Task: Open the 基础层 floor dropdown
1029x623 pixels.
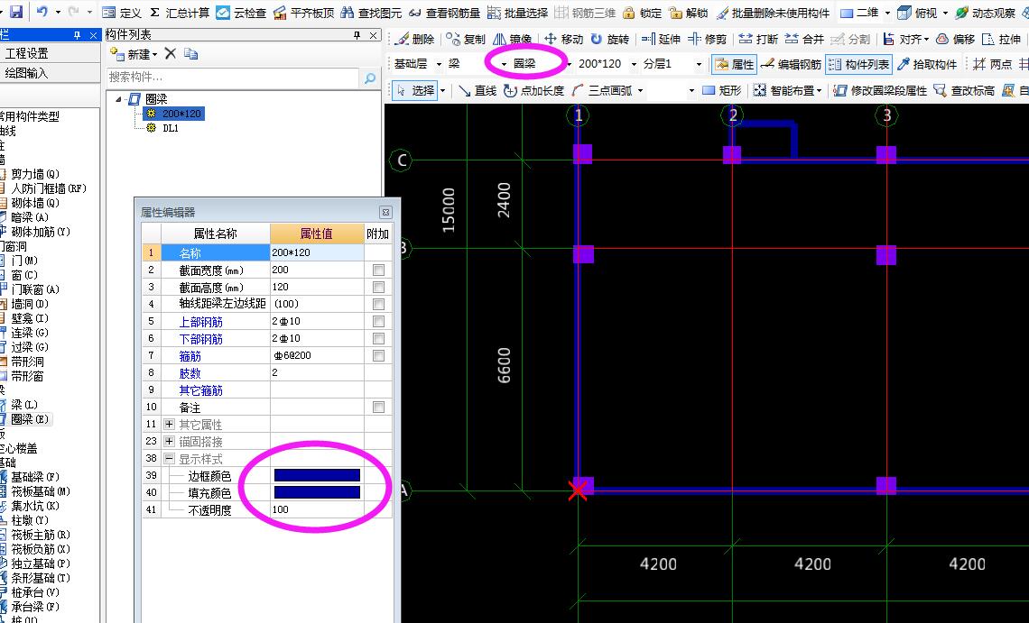Action: click(x=439, y=64)
